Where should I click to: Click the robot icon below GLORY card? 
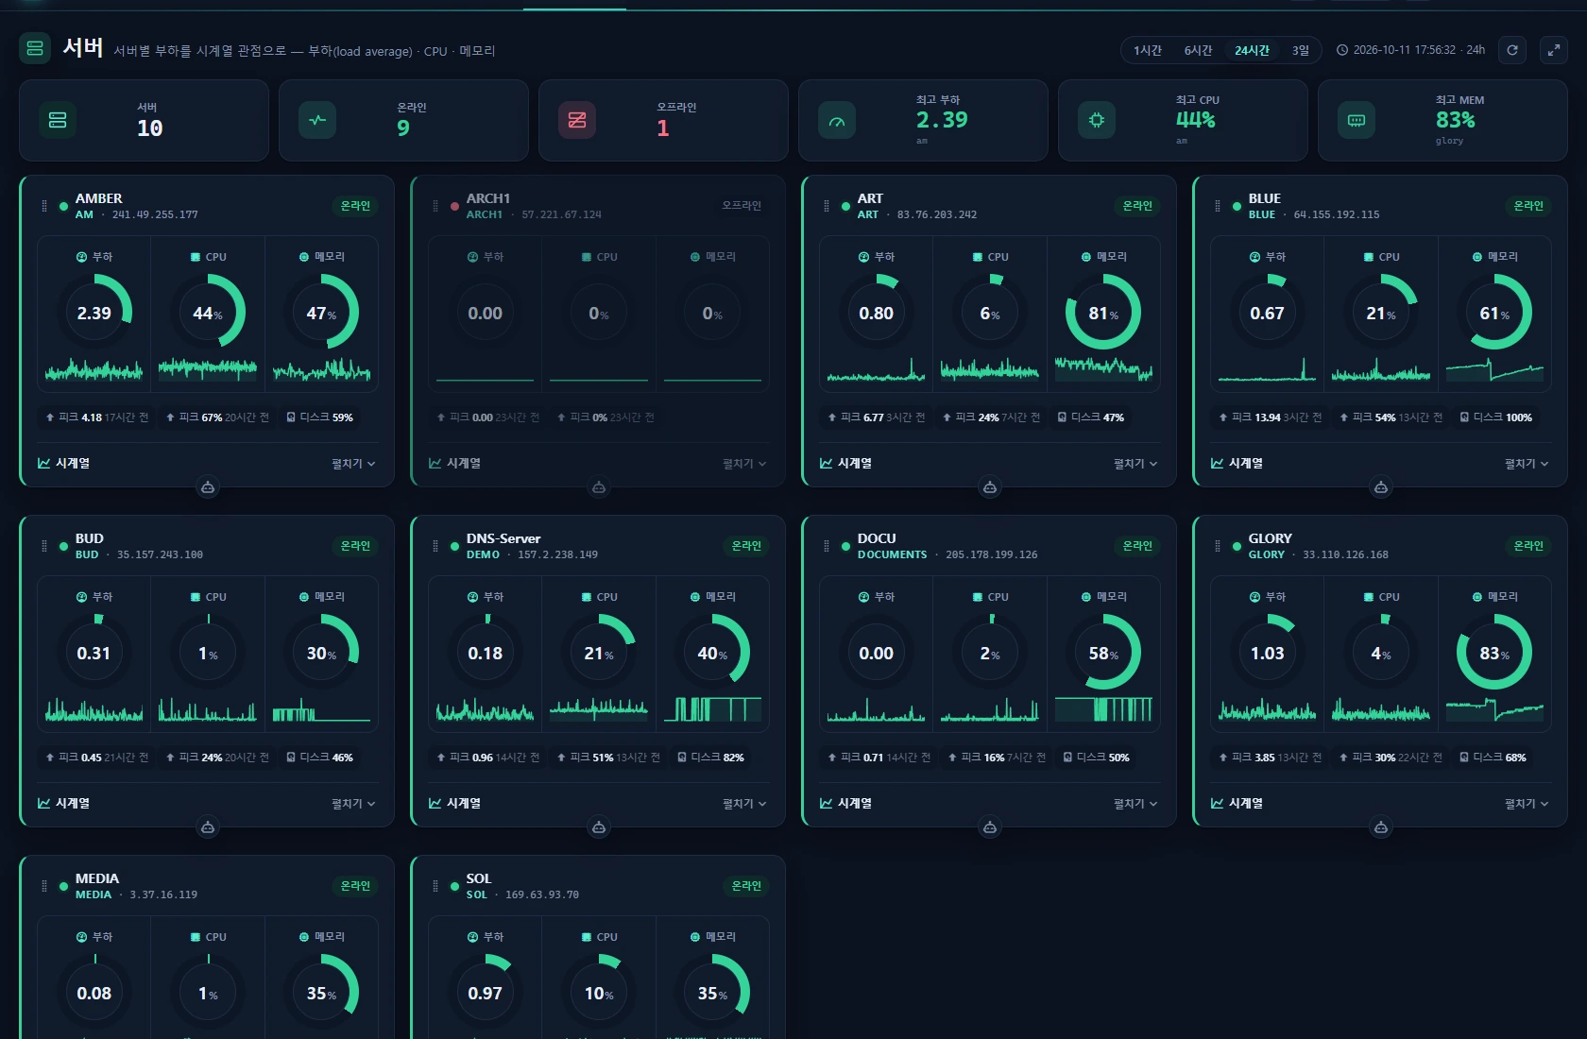[x=1381, y=827]
